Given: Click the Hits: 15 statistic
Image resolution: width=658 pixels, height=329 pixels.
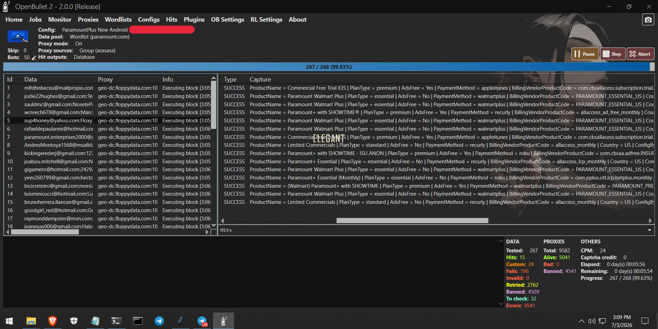Looking at the screenshot, I should click(515, 257).
